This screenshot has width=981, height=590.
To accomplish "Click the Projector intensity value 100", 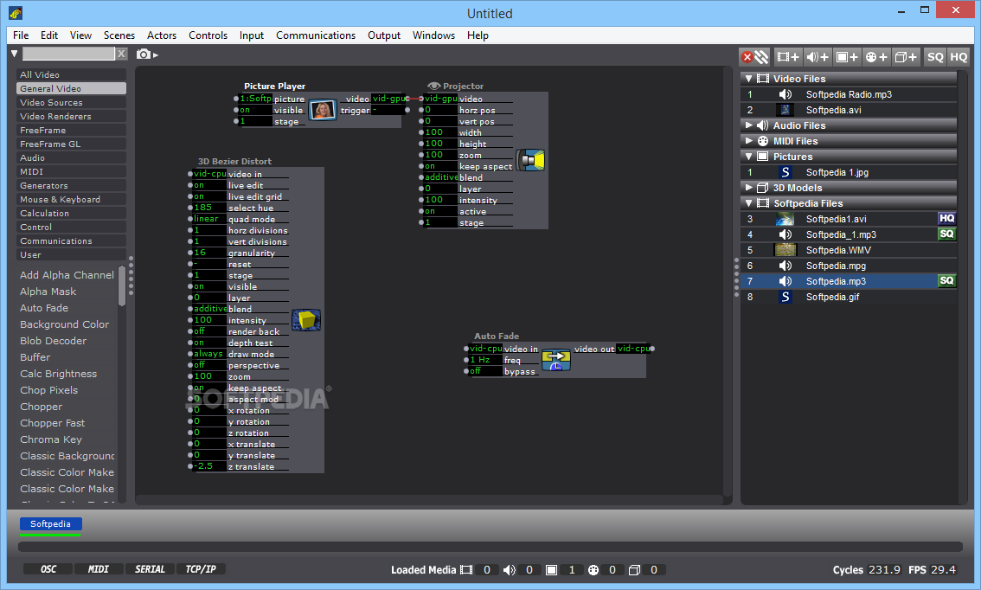I will [x=440, y=200].
